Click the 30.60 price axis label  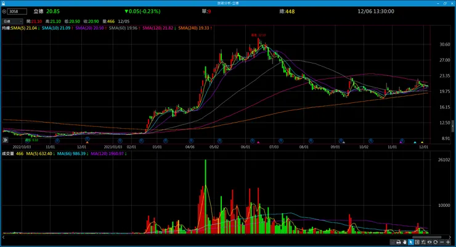click(x=445, y=44)
